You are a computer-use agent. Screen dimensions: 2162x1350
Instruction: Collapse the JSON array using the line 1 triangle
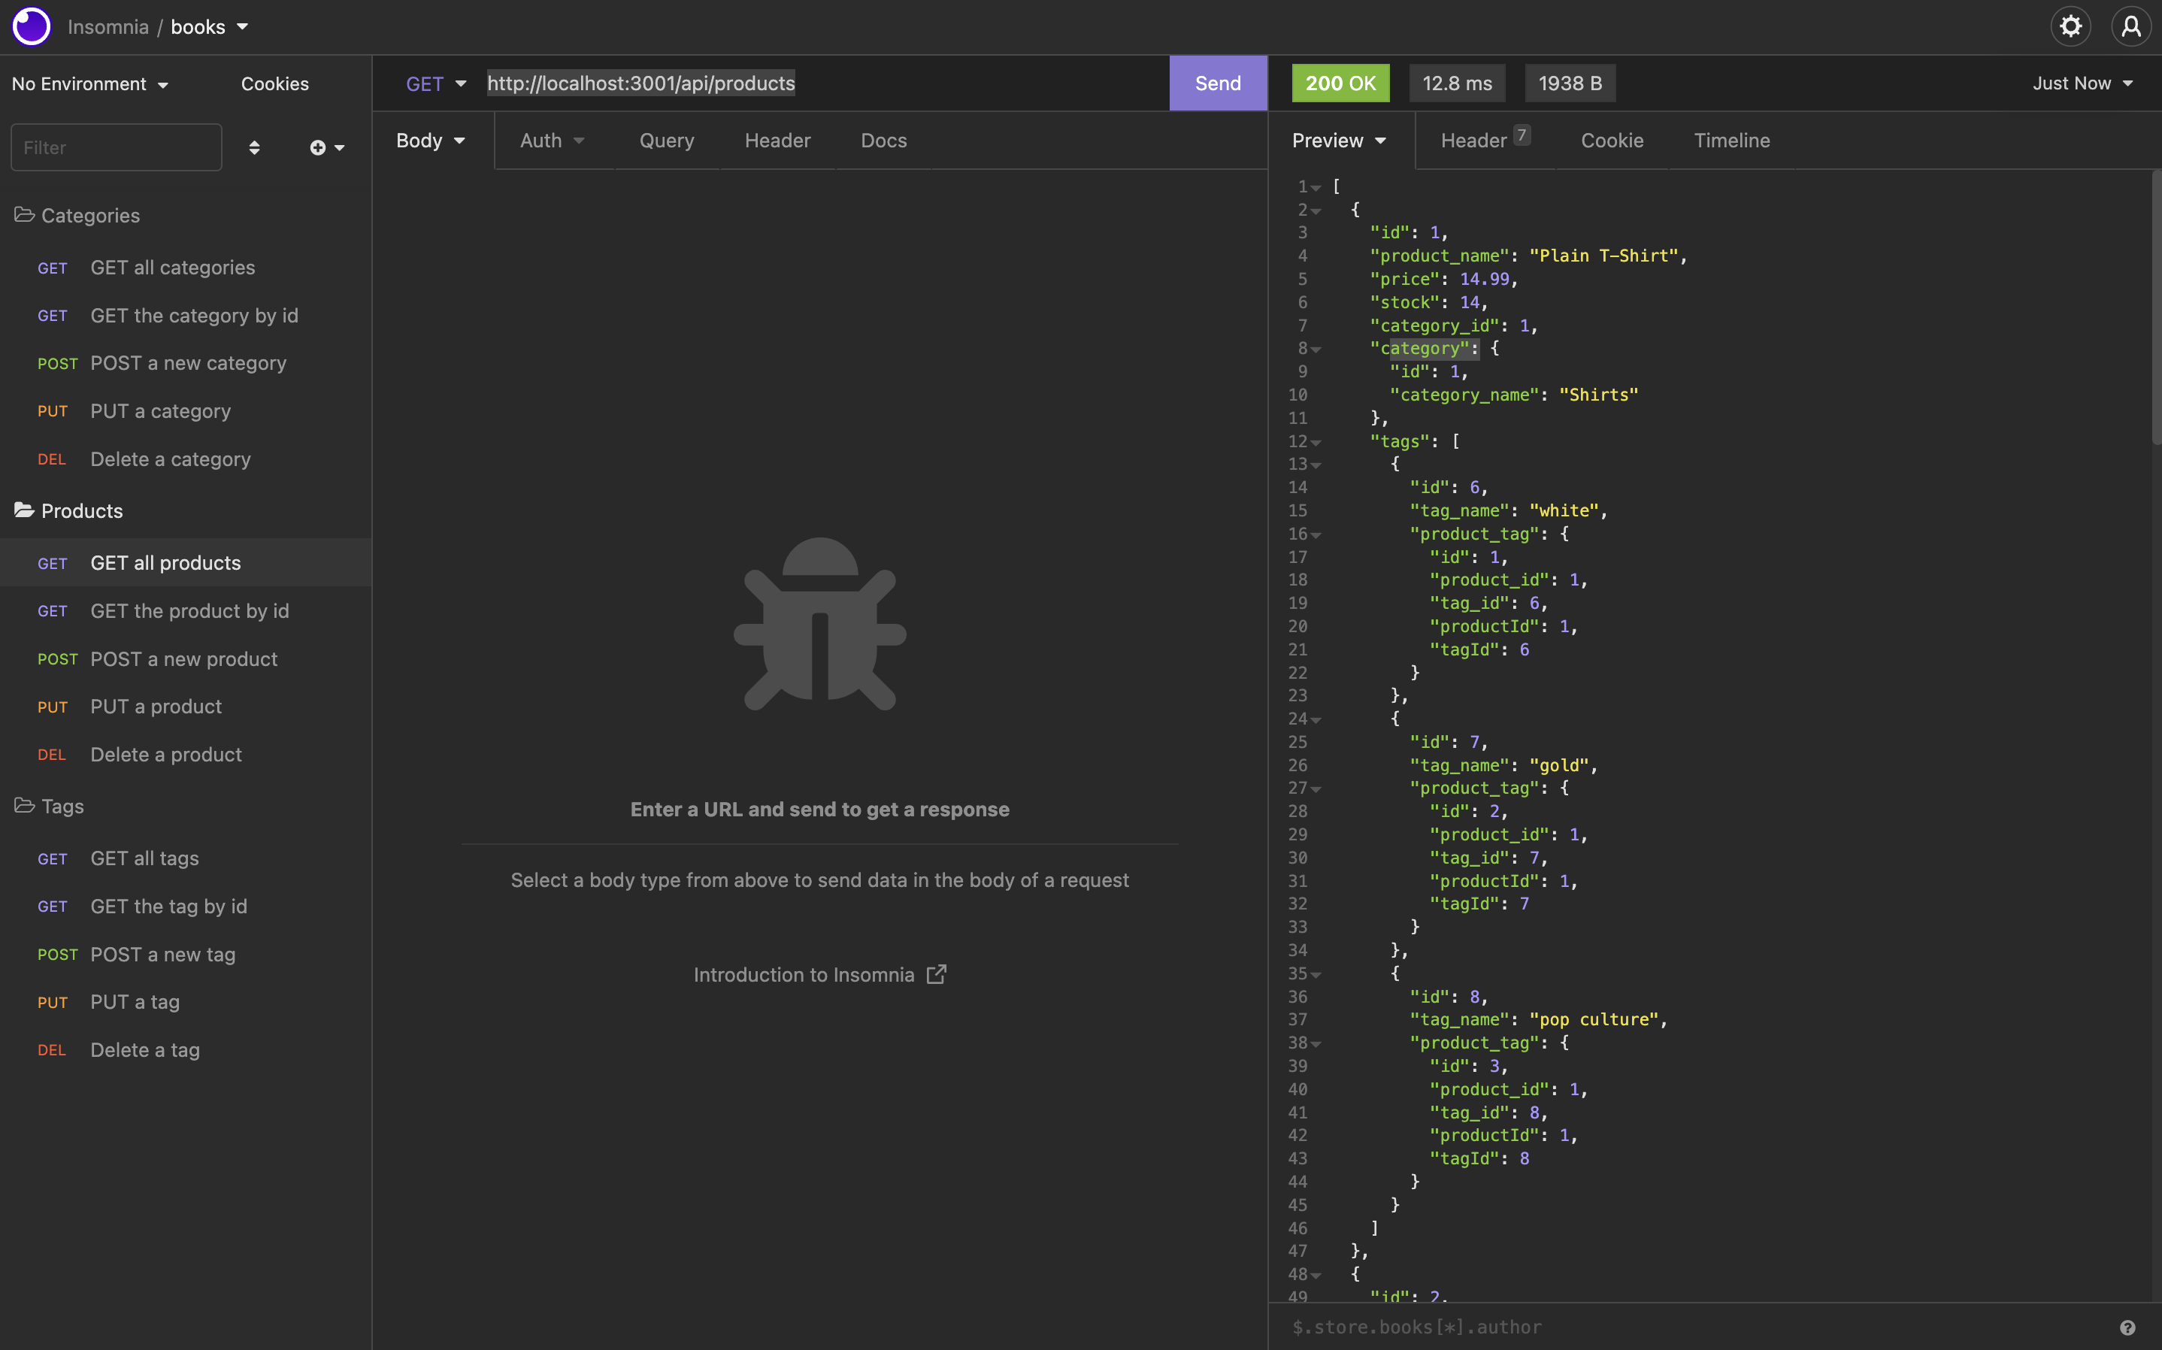[1316, 186]
